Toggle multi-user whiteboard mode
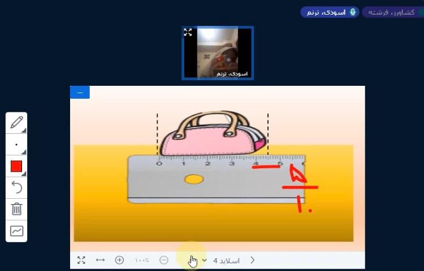Viewport: 424px width, 271px height. tap(16, 231)
